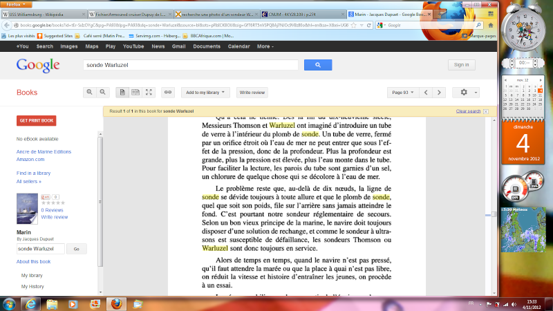Open Add to my library dropdown
This screenshot has height=311, width=553.
[205, 93]
